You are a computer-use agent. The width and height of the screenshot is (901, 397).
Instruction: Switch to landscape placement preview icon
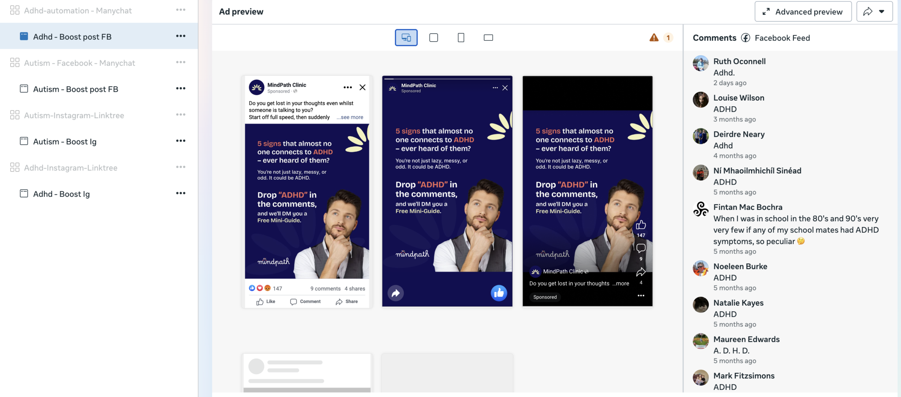(488, 38)
